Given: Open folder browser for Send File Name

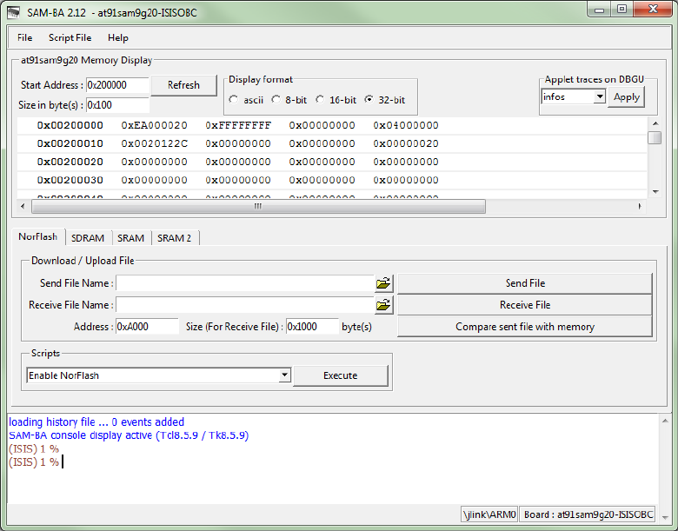Looking at the screenshot, I should click(x=383, y=283).
